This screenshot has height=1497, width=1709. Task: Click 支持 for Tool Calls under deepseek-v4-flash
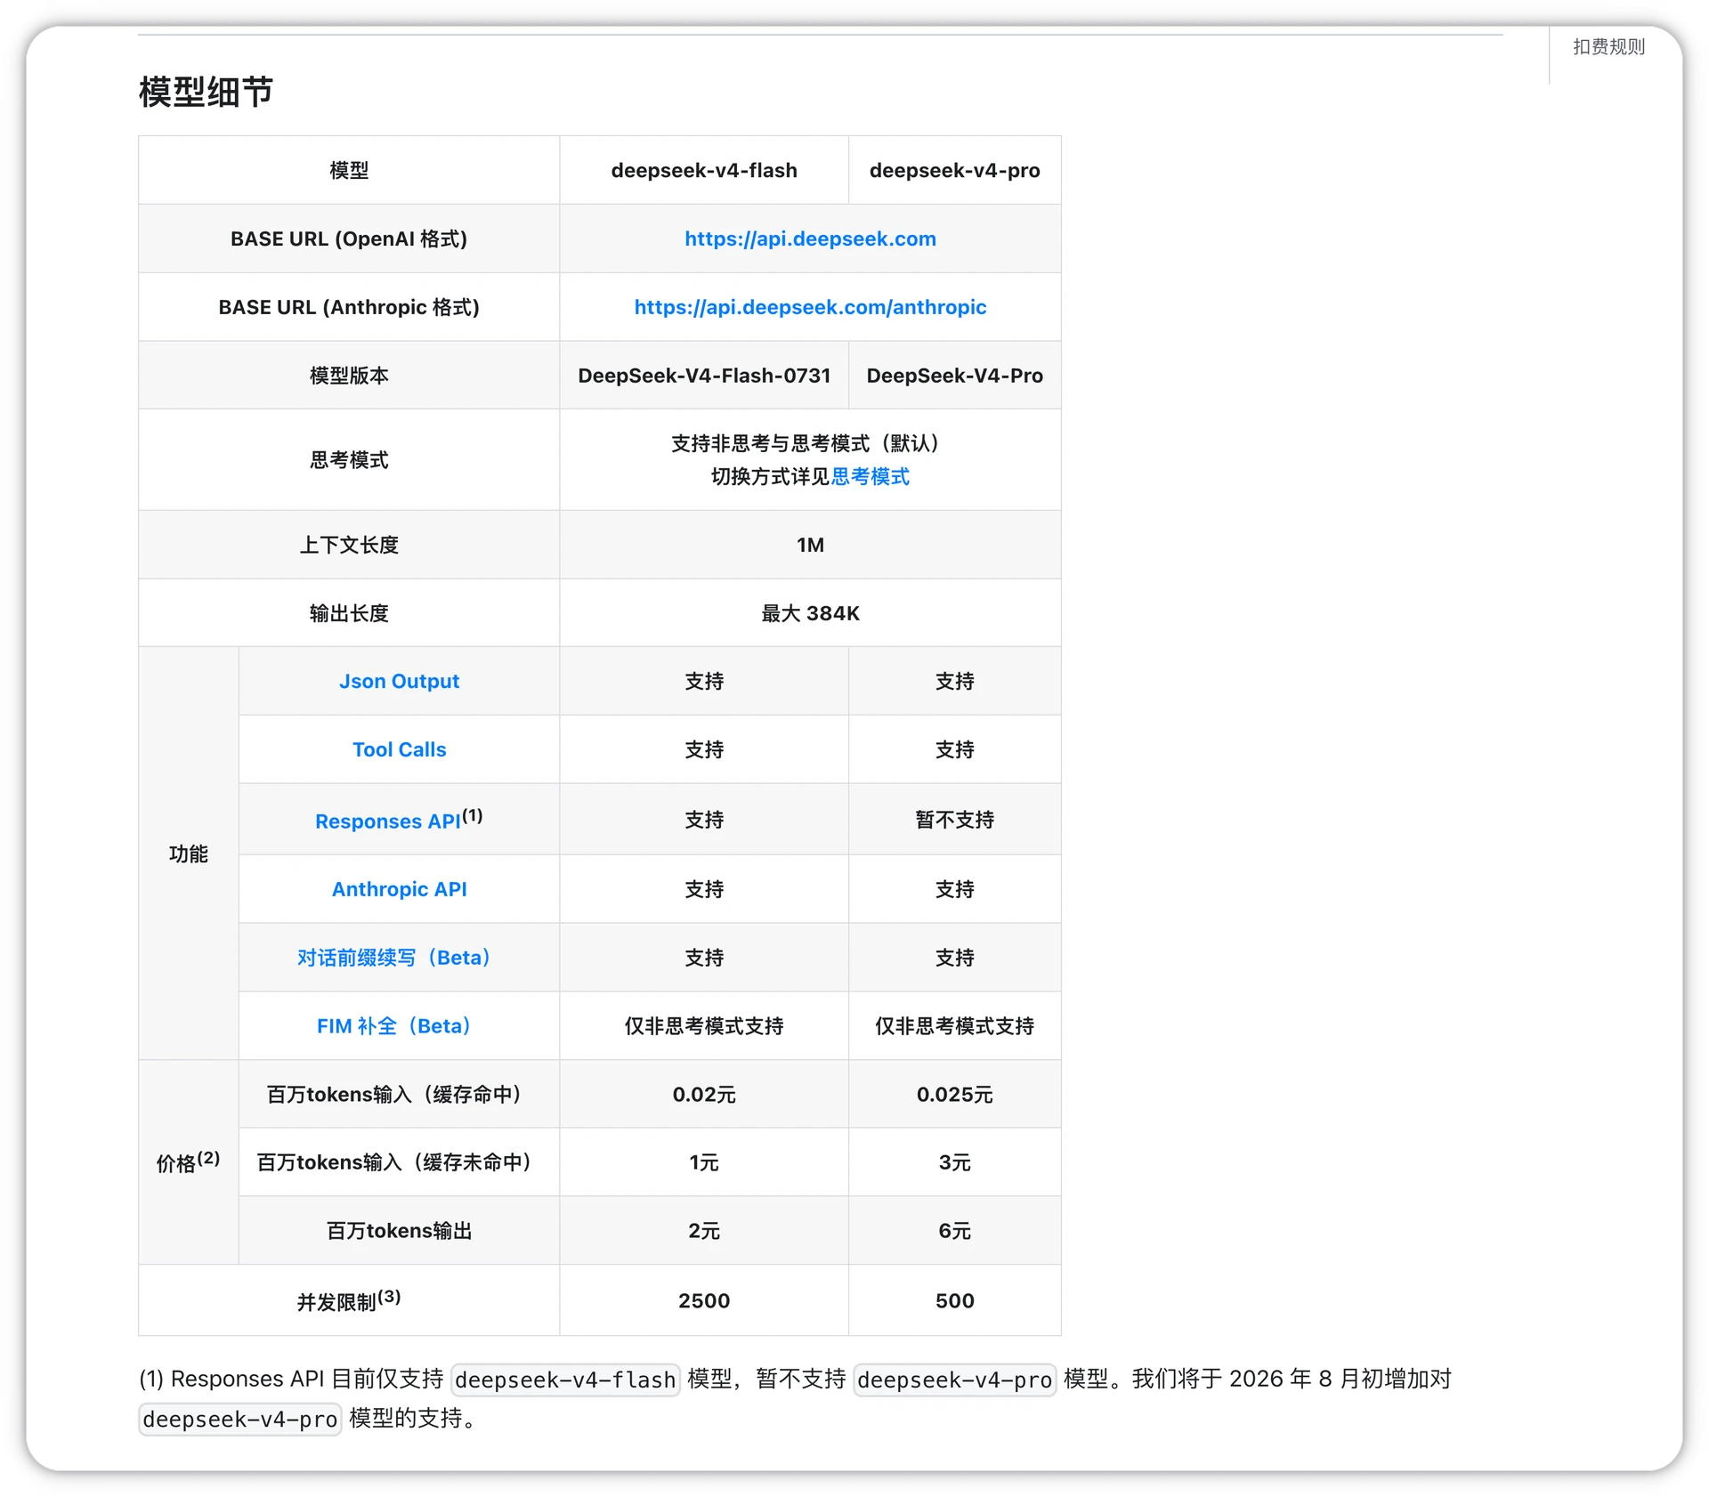[x=704, y=749]
